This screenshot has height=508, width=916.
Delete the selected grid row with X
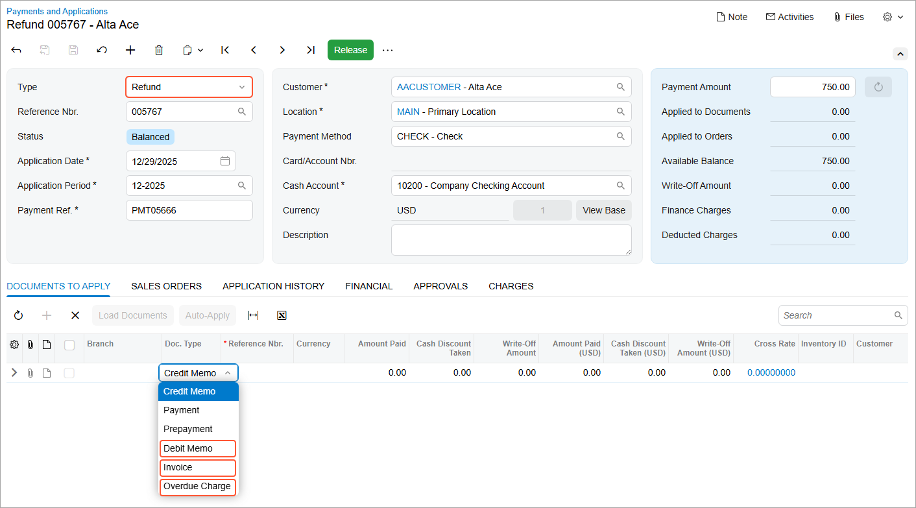[x=75, y=315]
